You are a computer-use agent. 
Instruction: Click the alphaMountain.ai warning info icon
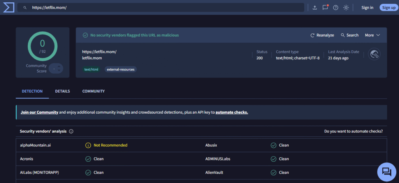(88, 145)
